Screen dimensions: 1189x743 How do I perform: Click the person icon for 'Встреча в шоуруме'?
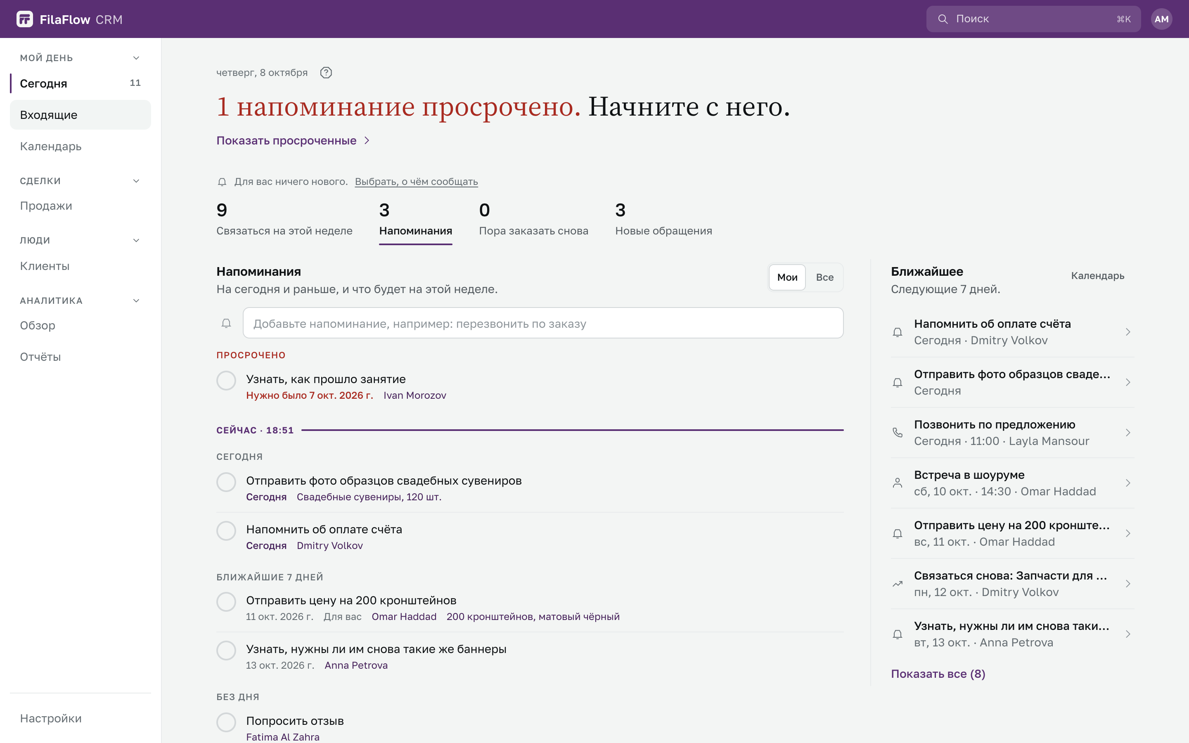897,483
